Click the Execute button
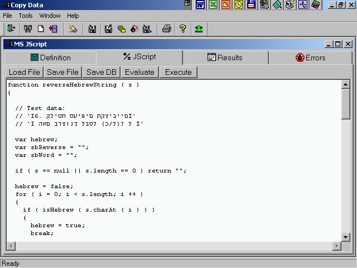 tap(178, 72)
